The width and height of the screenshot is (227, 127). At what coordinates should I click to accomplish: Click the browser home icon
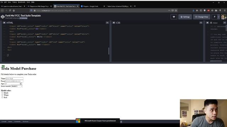[x=14, y=10]
